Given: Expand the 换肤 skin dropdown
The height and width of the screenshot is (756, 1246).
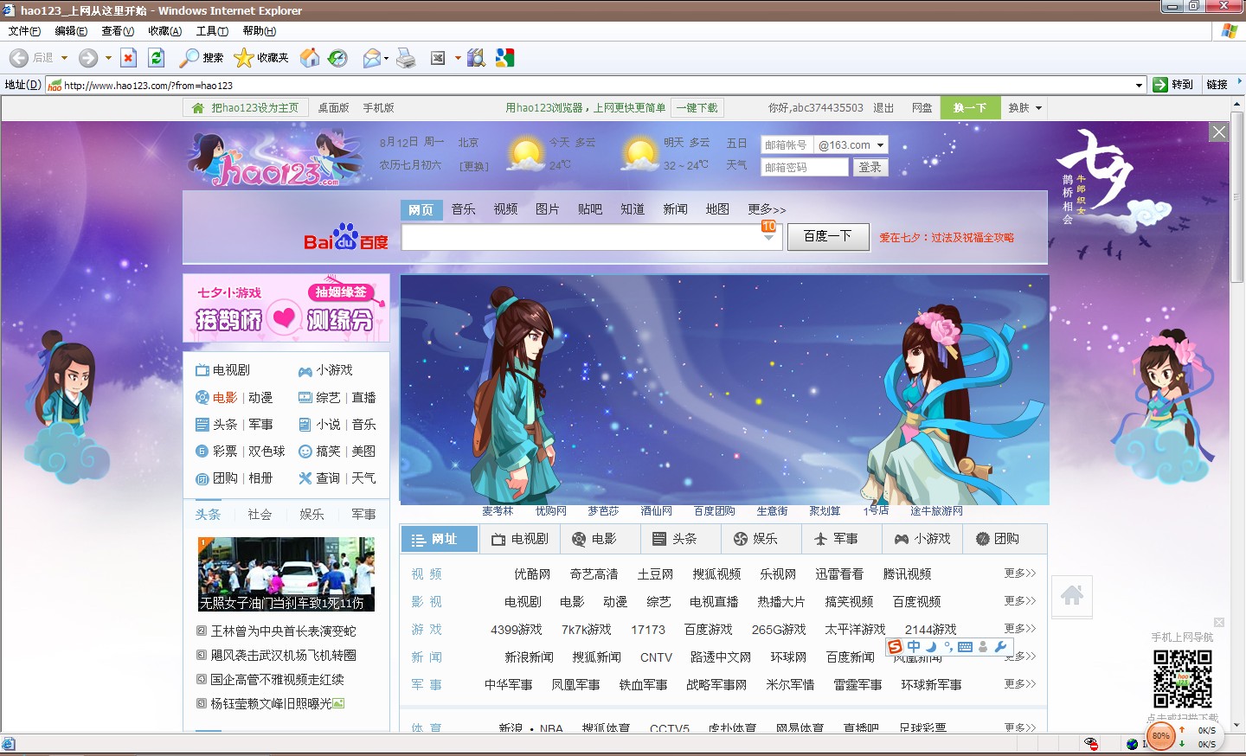Looking at the screenshot, I should (1025, 108).
